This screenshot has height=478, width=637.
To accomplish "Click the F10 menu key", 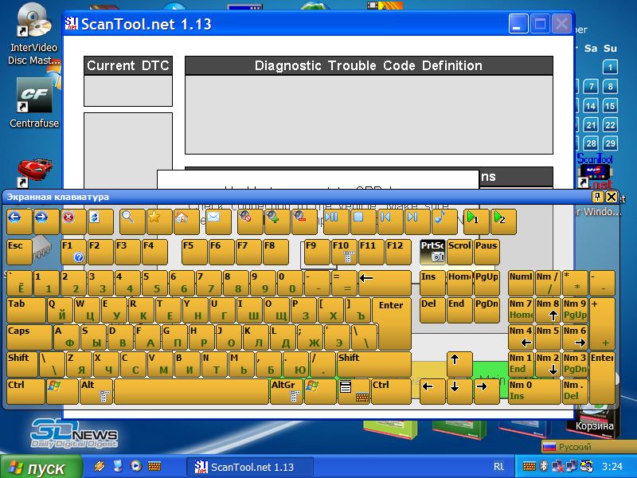I will point(344,252).
